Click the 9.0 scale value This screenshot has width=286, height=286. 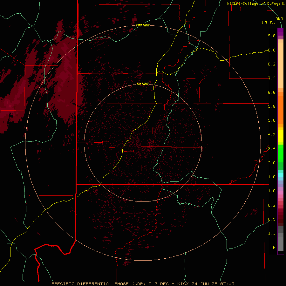tap(272, 50)
